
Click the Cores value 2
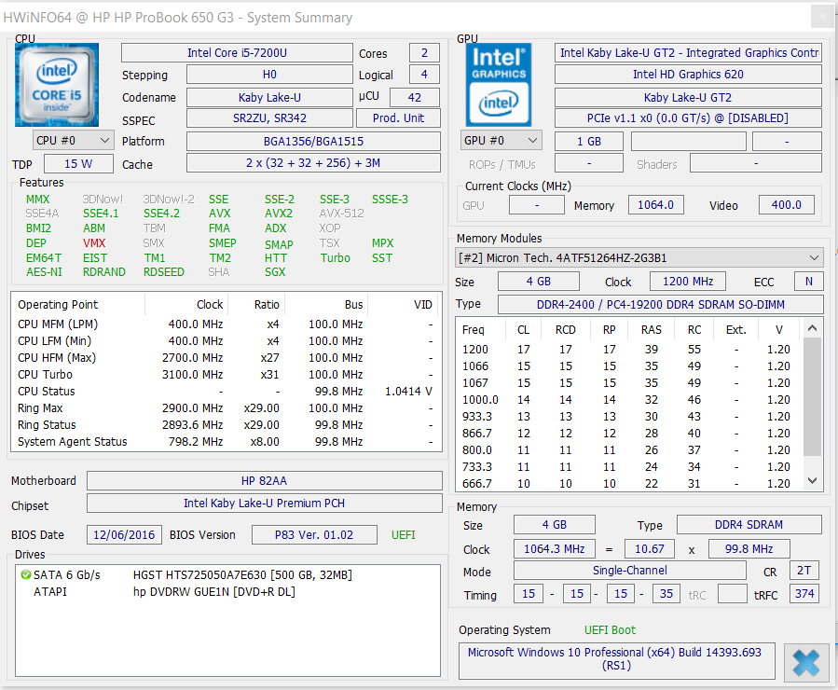pos(424,53)
